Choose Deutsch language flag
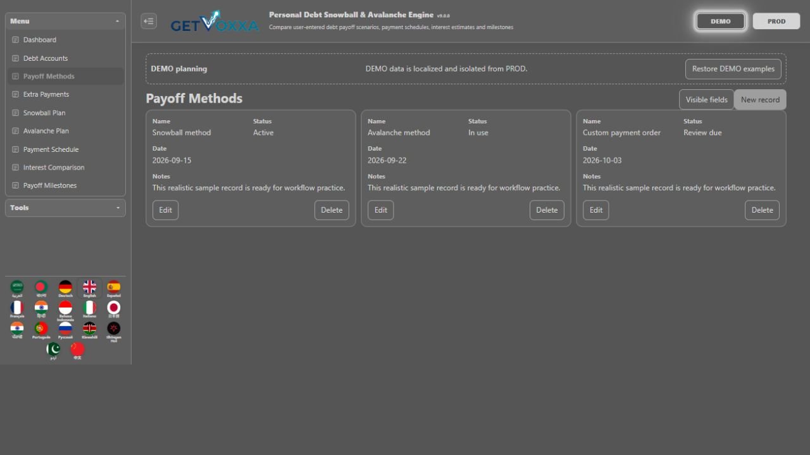Screen dimensions: 810x455 coord(65,288)
